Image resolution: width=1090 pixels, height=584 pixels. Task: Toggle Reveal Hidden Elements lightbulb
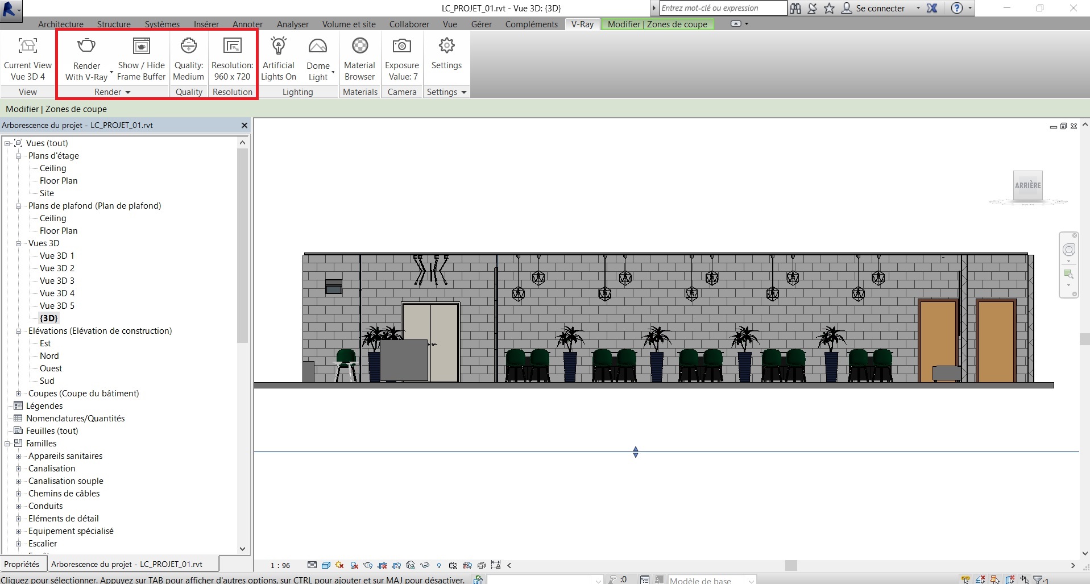(x=439, y=566)
